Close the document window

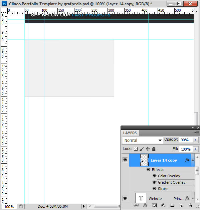coord(190,4)
